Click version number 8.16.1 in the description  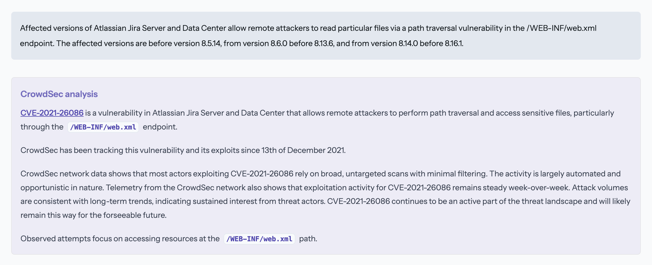pos(454,43)
